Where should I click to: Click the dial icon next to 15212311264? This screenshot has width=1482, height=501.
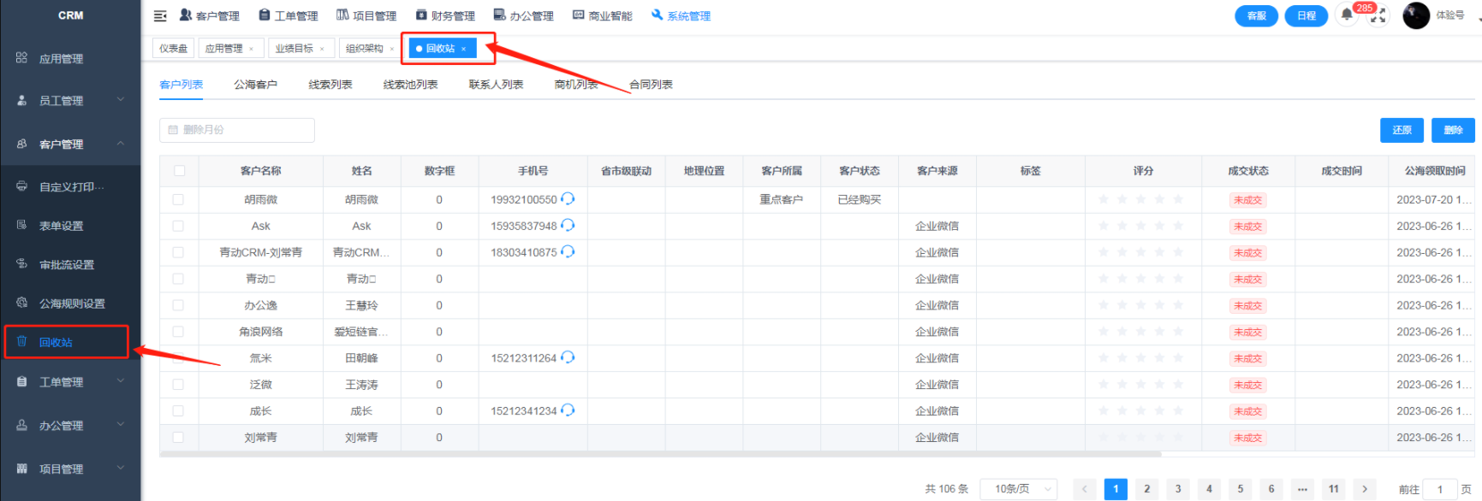click(568, 358)
